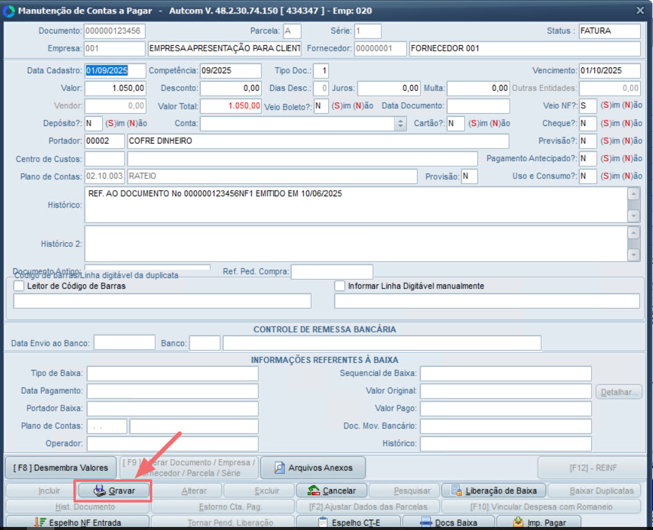Click the Arquivos Anexos button label
This screenshot has height=530, width=653.
pyautogui.click(x=320, y=468)
